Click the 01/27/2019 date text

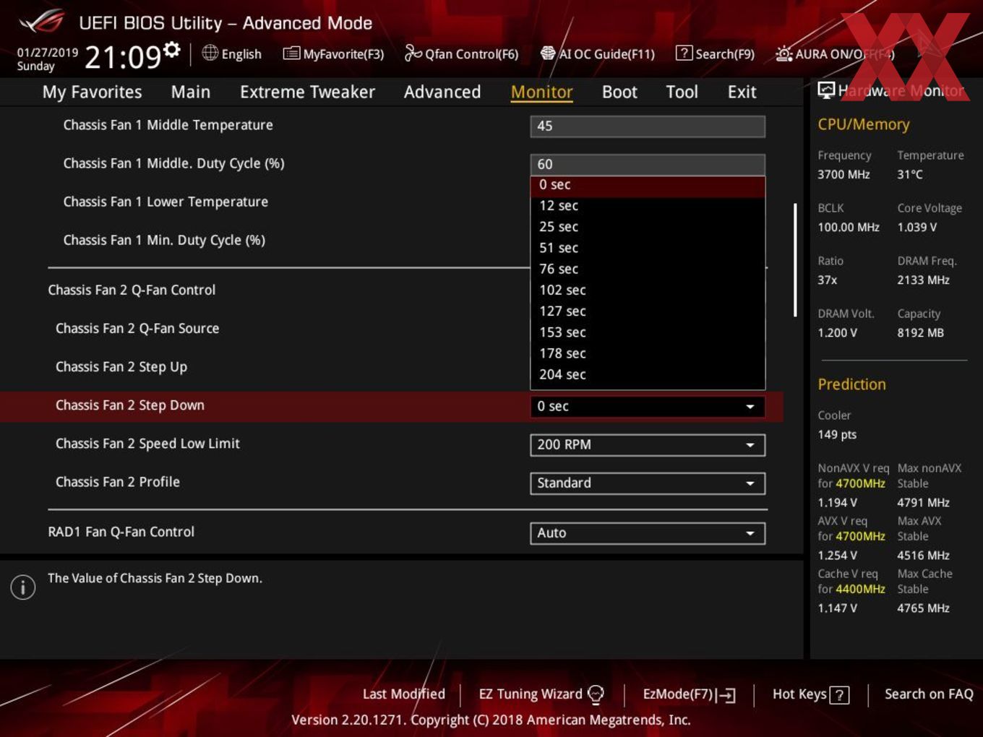(x=48, y=52)
